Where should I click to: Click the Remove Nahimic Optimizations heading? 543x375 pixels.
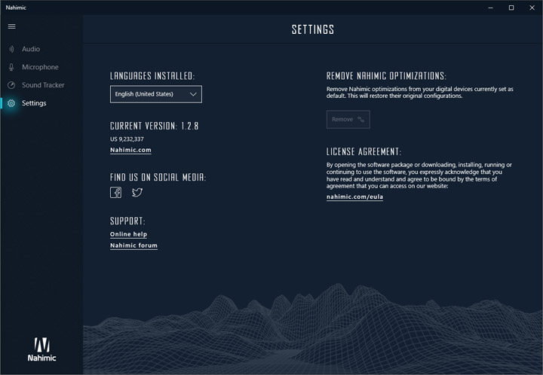tap(386, 76)
